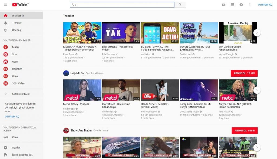This screenshot has height=159, width=277.
Task: Open the three-dot settings menu
Action: coord(250,5)
